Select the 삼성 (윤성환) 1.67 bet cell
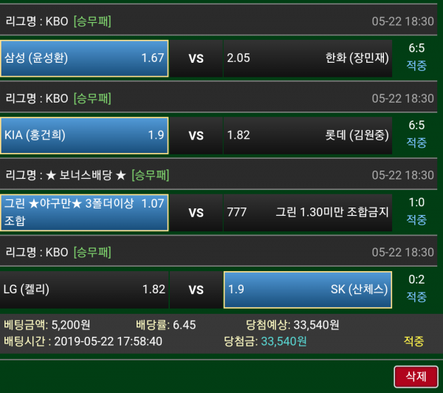Screen dimensions: 443x393 [84, 58]
